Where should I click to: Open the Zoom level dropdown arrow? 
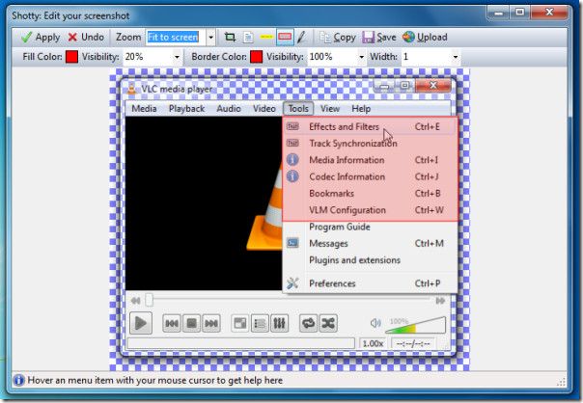point(210,38)
